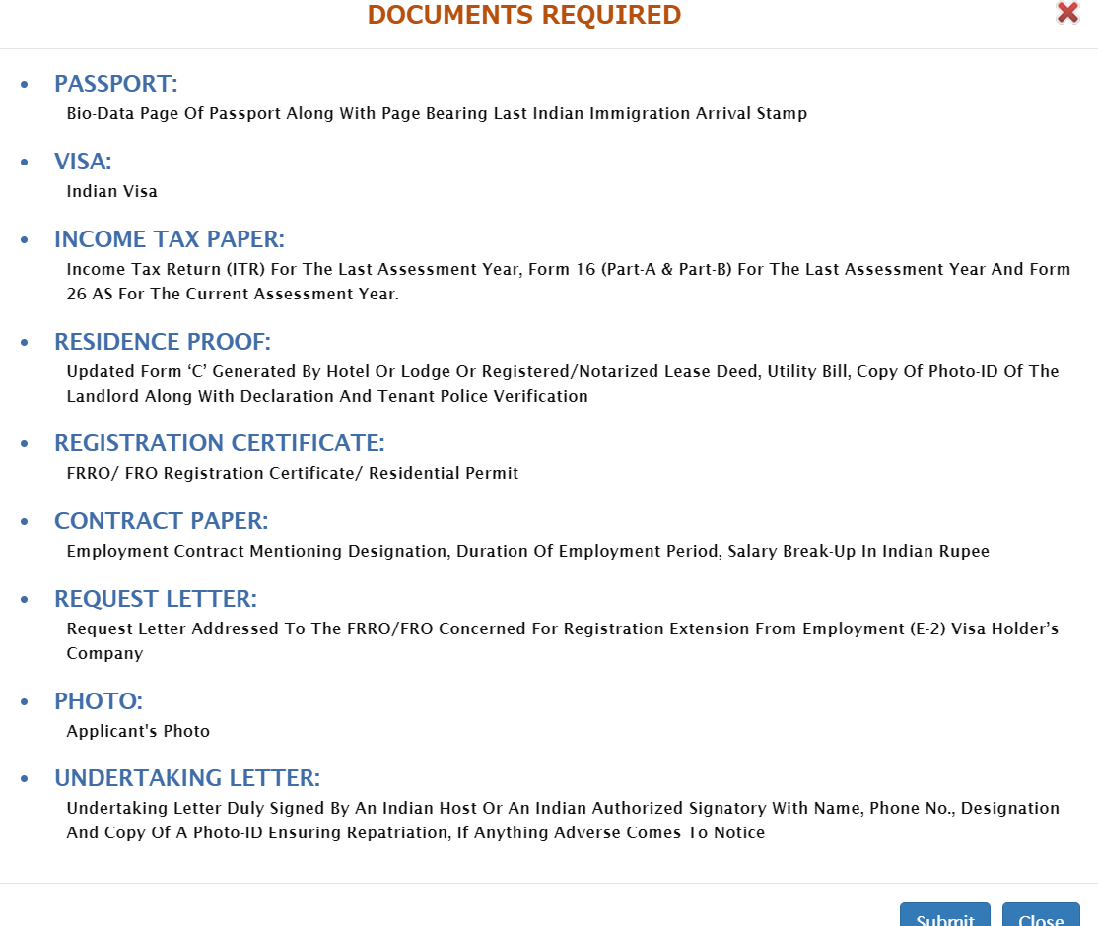Click the Employment Contract description text
The height and width of the screenshot is (926, 1098).
(x=527, y=551)
